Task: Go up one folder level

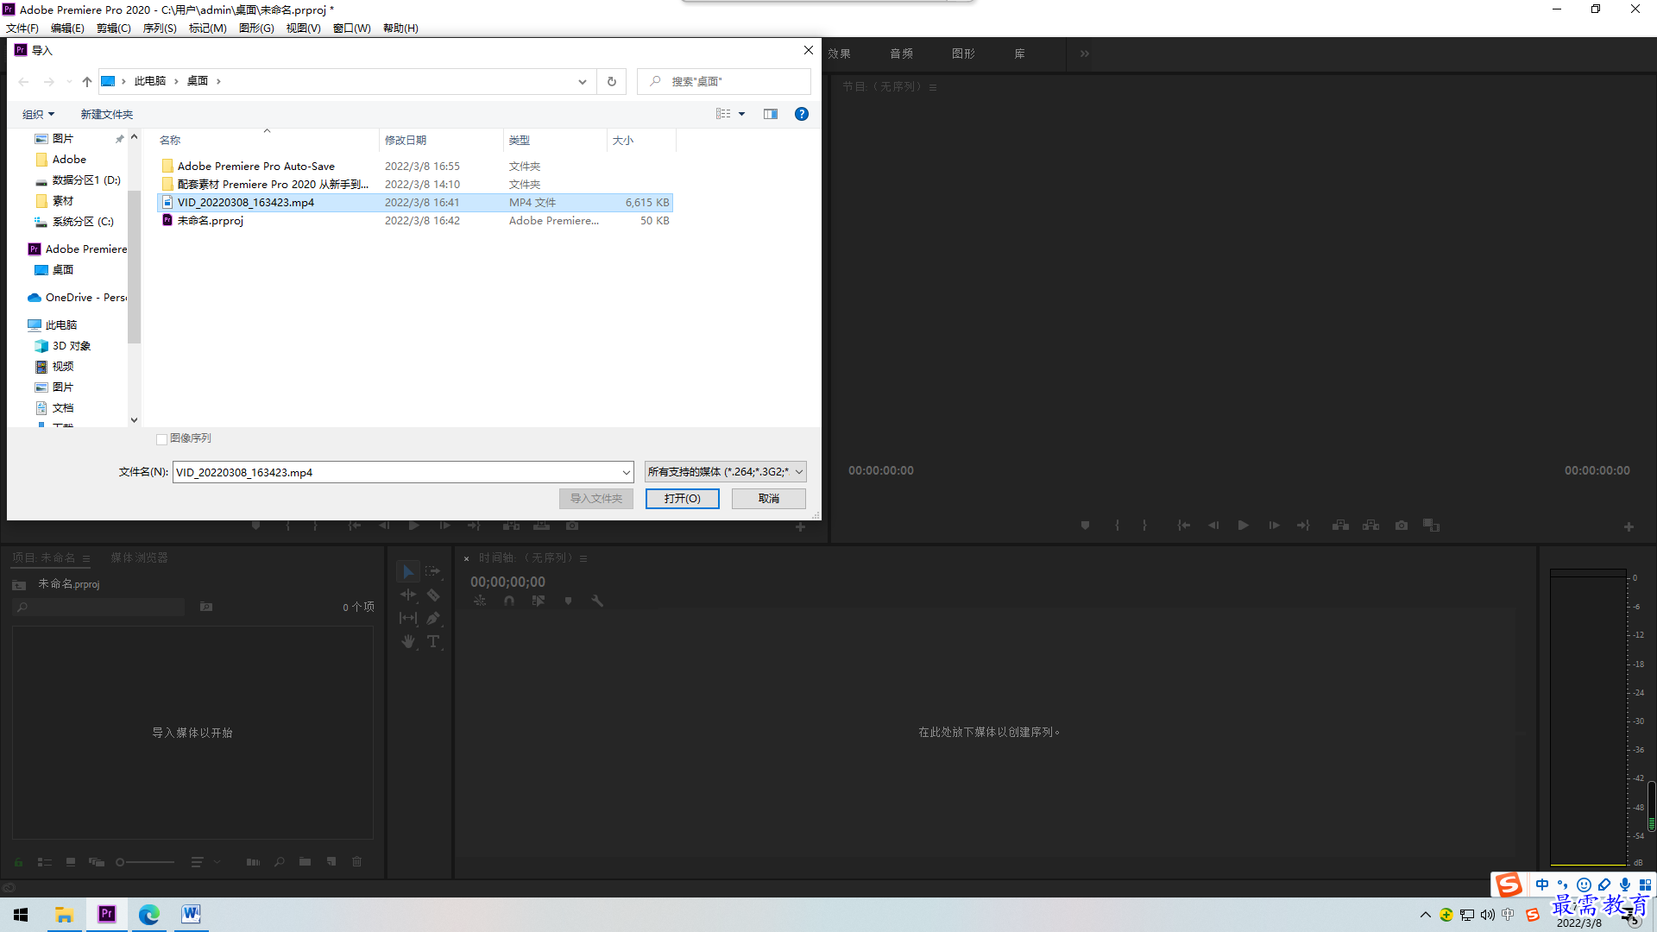Action: click(x=86, y=81)
